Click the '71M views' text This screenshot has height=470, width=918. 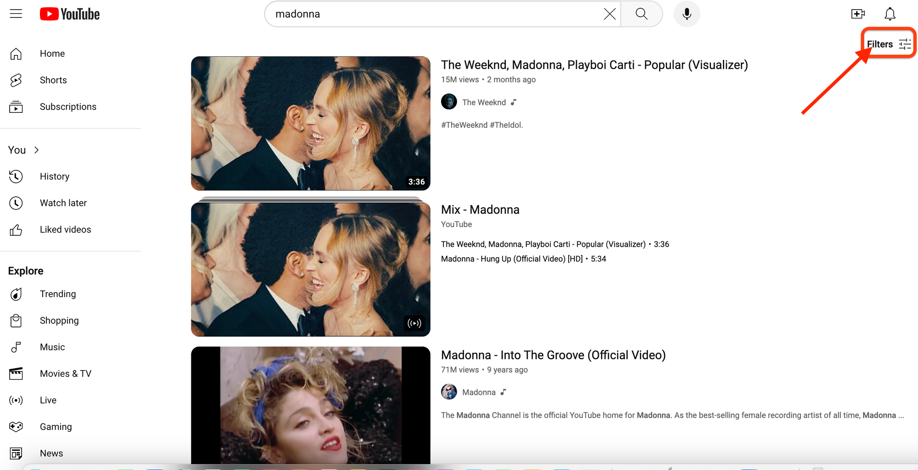click(460, 370)
